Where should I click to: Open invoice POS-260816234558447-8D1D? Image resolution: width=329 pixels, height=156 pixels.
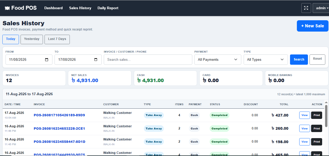60,142
